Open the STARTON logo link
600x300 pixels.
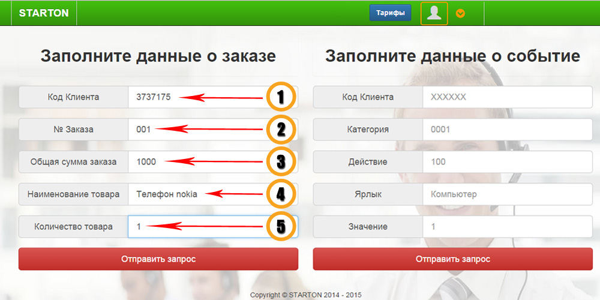coord(44,13)
